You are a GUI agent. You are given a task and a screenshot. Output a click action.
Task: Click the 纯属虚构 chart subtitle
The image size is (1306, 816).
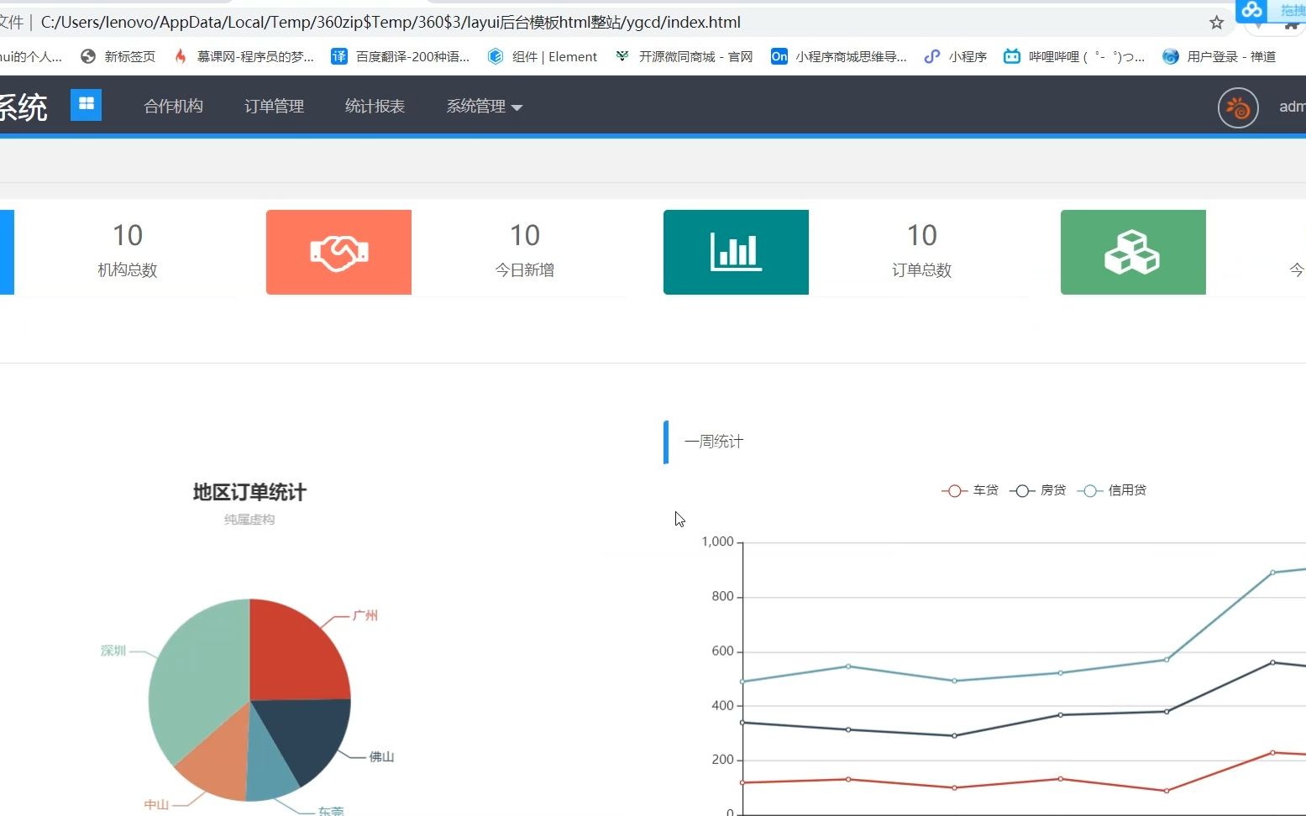coord(249,520)
